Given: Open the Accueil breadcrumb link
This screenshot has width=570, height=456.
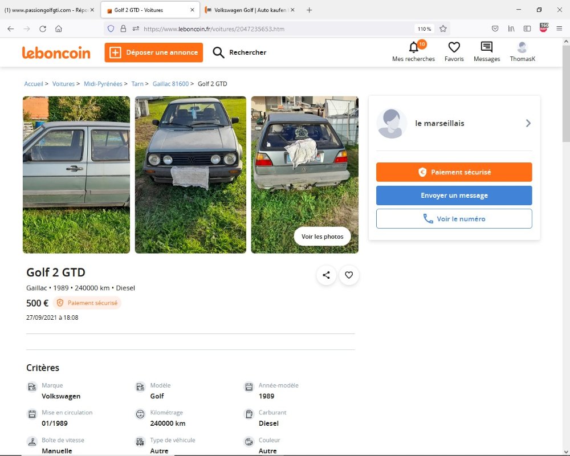Looking at the screenshot, I should [x=34, y=84].
